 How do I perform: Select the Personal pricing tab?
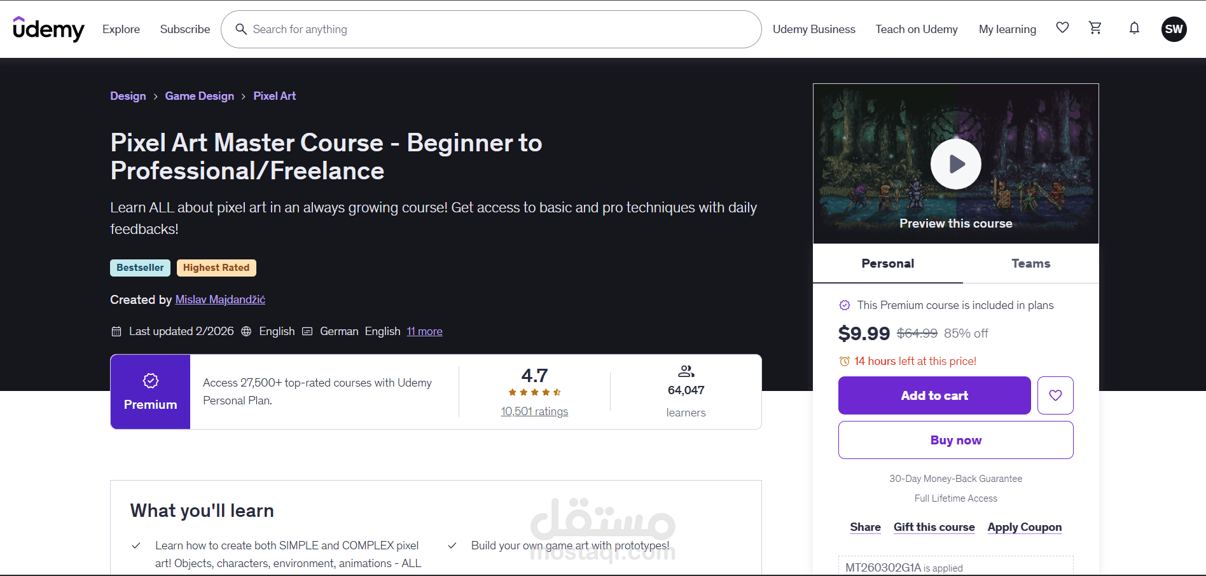887,263
